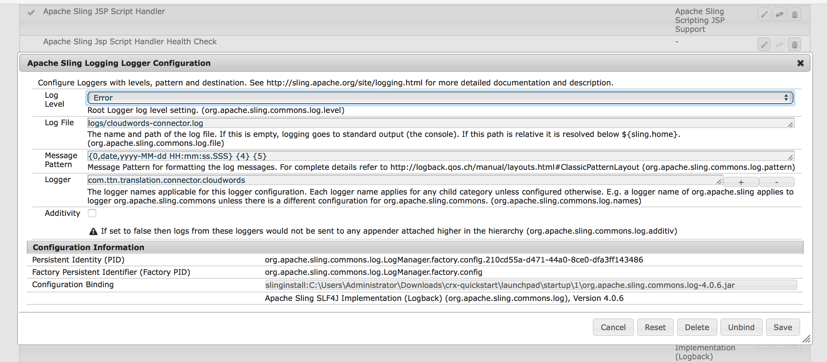Click the Configuration Binding field

click(531, 285)
